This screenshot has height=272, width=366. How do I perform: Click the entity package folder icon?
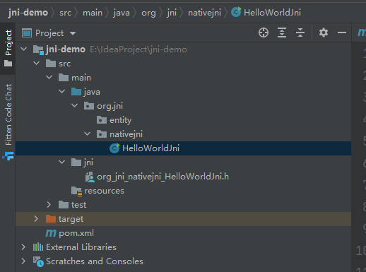(102, 120)
